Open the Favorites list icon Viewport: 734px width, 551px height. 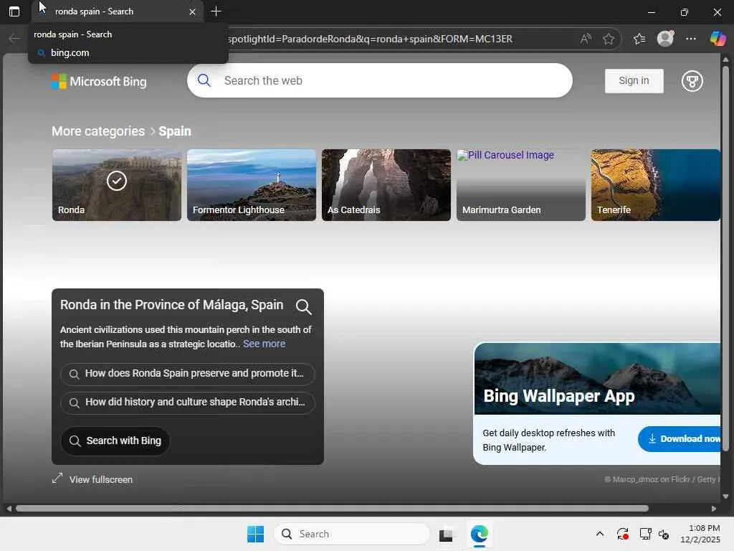click(x=639, y=39)
